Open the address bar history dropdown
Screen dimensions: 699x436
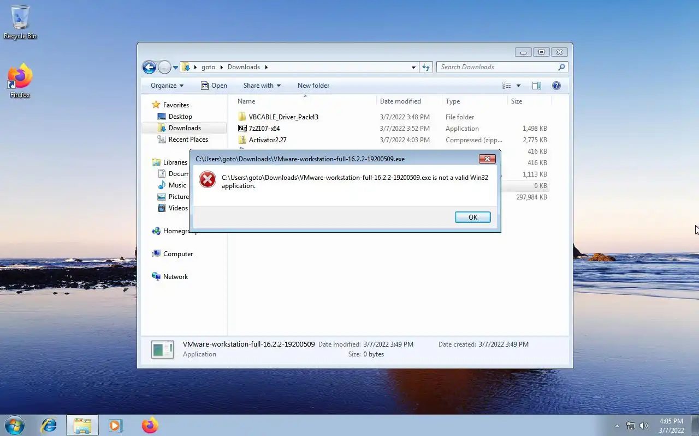(413, 67)
